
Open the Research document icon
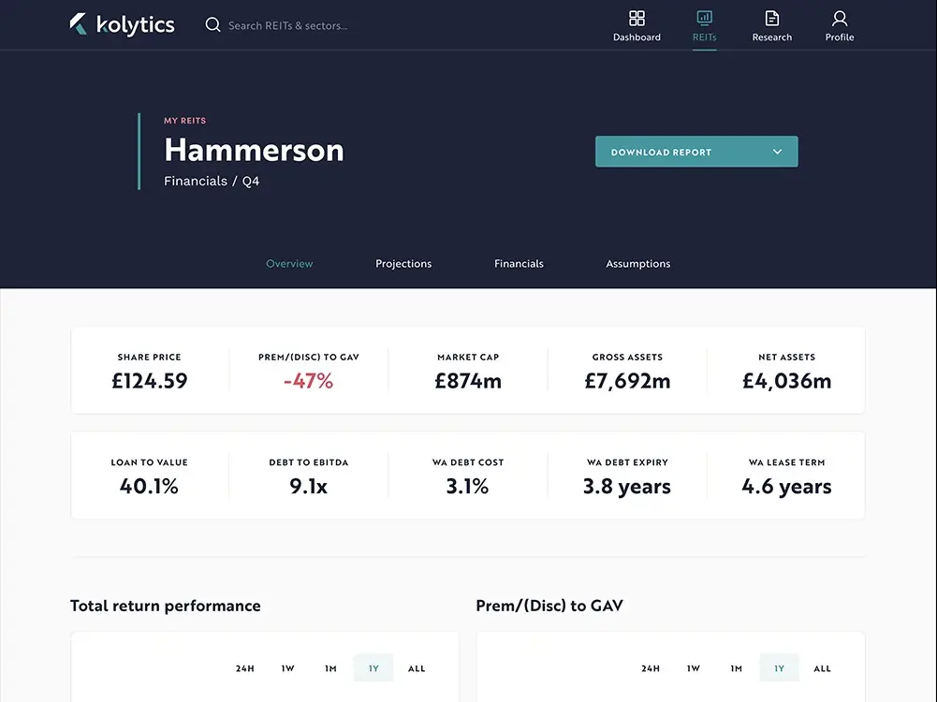[x=772, y=19]
